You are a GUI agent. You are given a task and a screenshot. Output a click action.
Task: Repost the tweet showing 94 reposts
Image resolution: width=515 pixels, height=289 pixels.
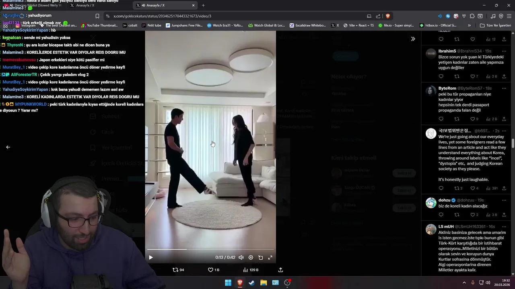(178, 270)
